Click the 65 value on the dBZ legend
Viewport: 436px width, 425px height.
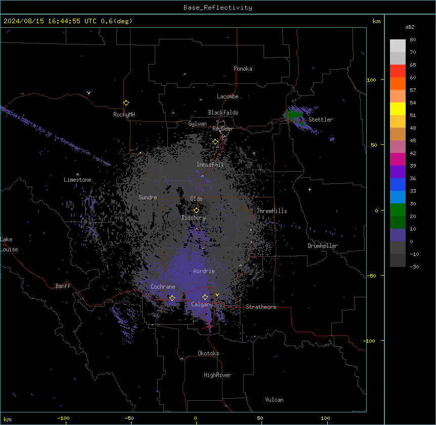pos(413,65)
